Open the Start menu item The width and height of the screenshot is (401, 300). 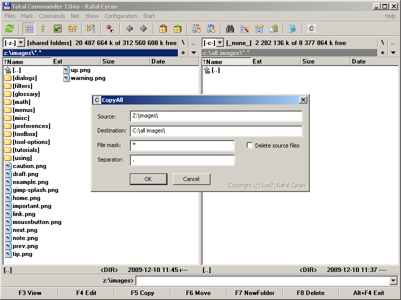click(149, 16)
